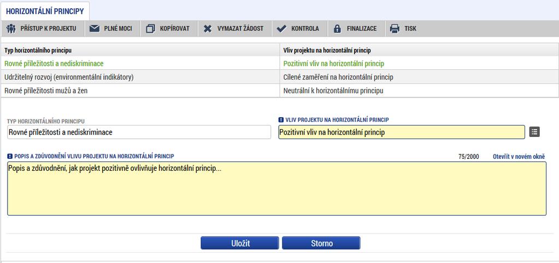The image size is (559, 263).
Task: Click the required icon beside Vliv projektu label
Action: [281, 120]
